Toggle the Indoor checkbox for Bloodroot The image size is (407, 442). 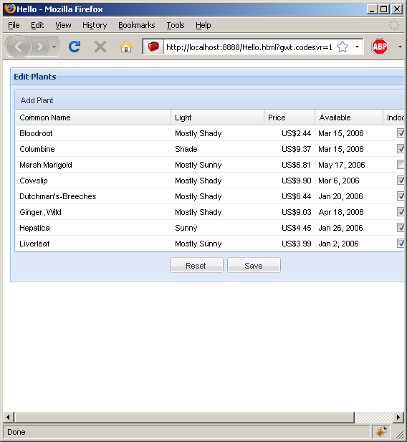401,133
